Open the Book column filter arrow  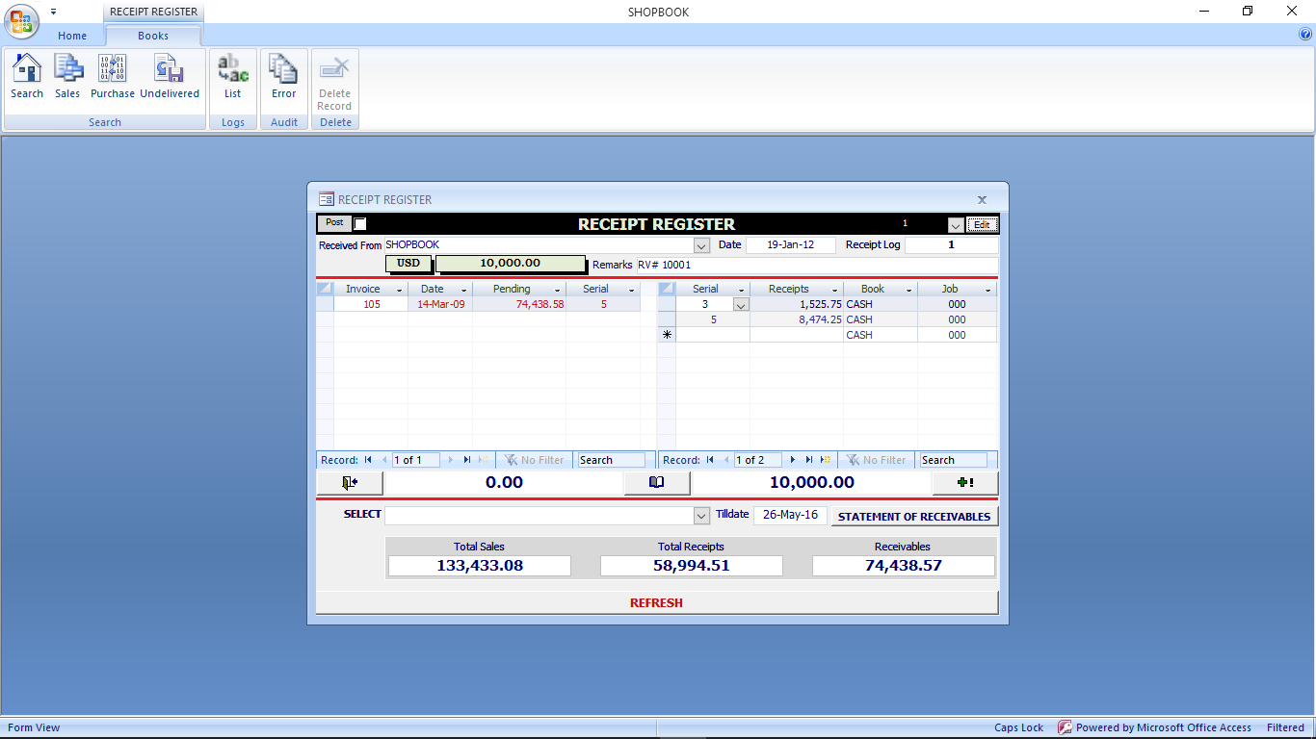pos(908,290)
